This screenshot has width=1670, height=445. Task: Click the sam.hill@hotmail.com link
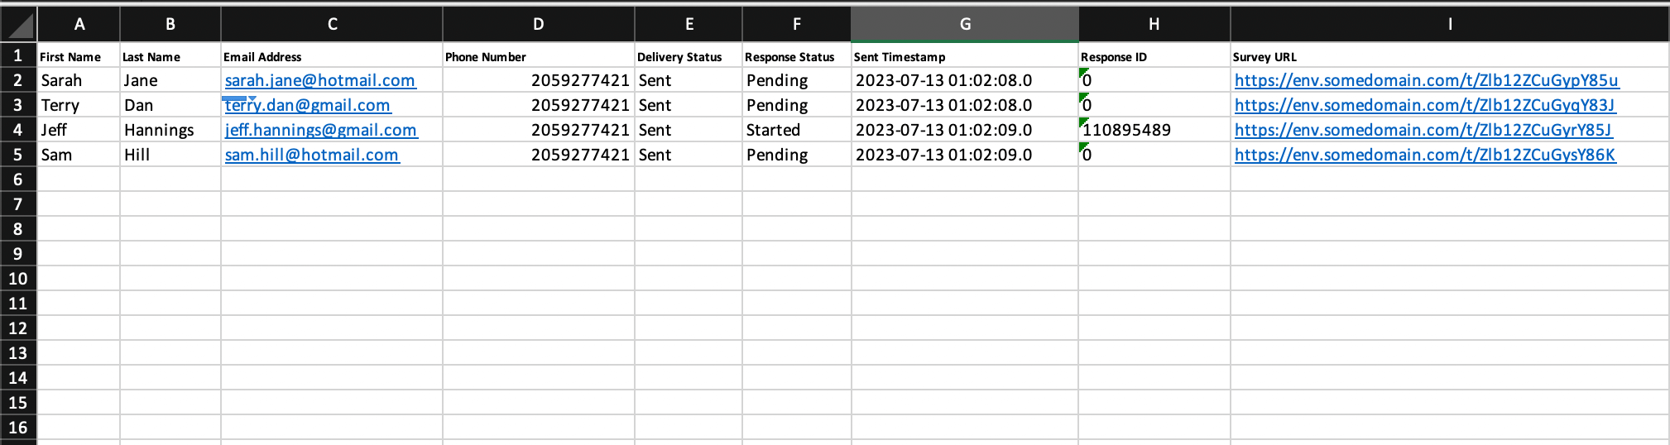[312, 156]
